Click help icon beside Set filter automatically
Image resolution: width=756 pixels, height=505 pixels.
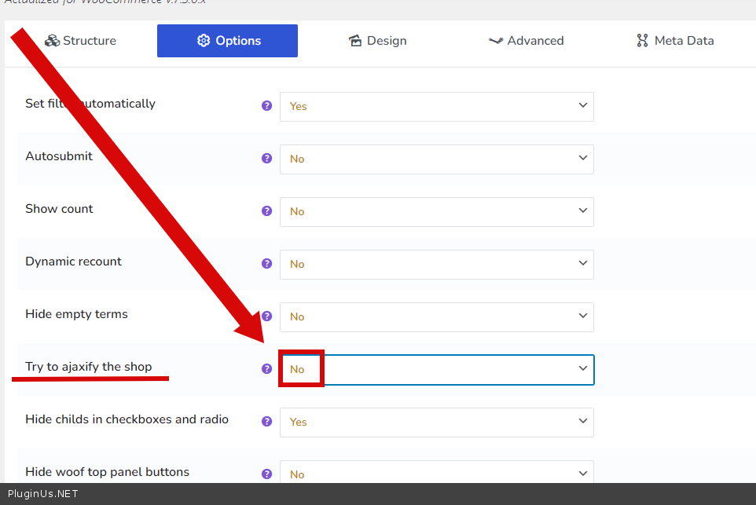tap(266, 105)
